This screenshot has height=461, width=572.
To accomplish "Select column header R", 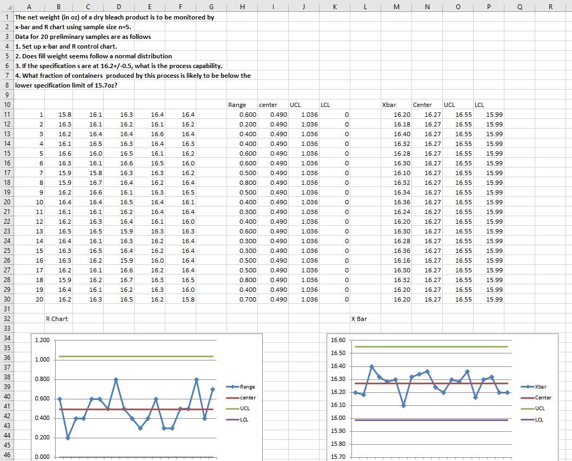I will coord(550,6).
